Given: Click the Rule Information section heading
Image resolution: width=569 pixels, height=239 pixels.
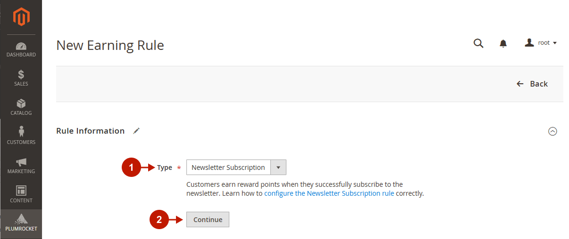Looking at the screenshot, I should (x=90, y=131).
